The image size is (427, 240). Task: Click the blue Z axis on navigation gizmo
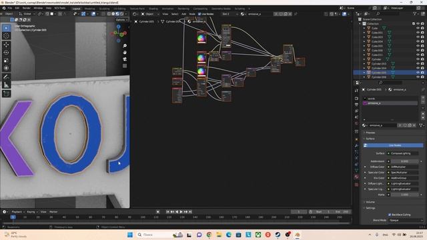click(x=119, y=27)
